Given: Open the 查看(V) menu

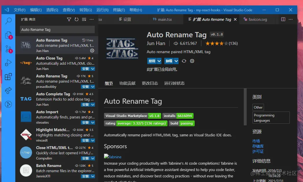Looking at the screenshot, I should coord(68,10).
